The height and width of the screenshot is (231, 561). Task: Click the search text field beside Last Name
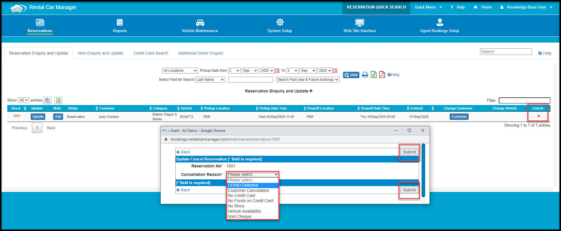pyautogui.click(x=250, y=80)
